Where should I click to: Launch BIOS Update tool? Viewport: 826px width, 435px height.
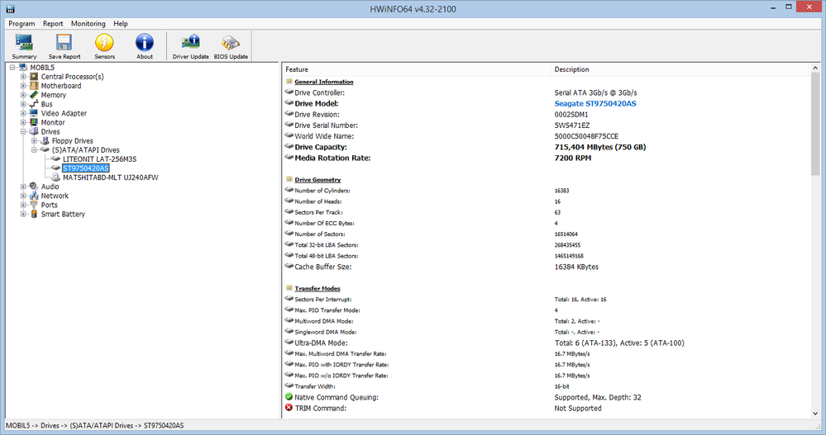pos(231,43)
